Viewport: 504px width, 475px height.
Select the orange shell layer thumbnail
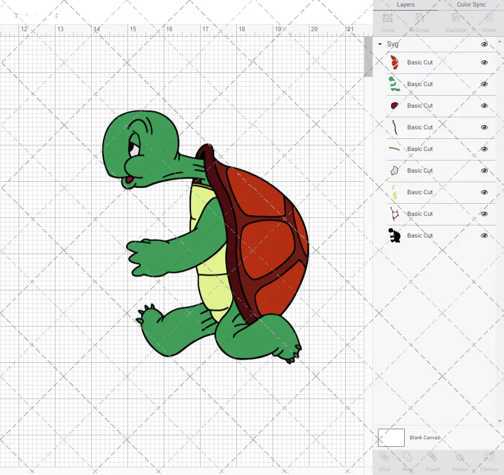pos(395,62)
